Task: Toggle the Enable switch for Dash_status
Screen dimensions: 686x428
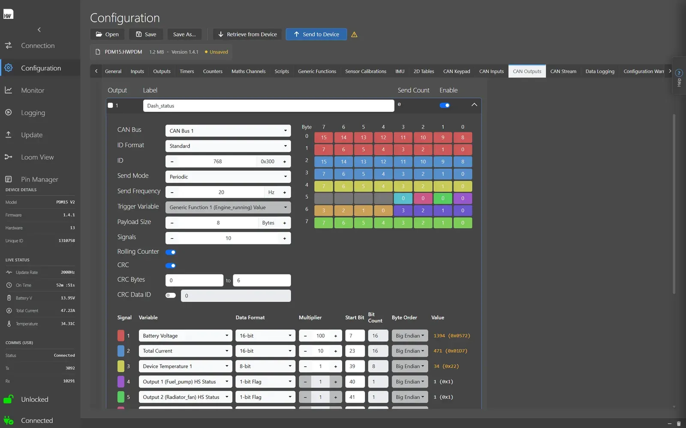Action: [445, 105]
